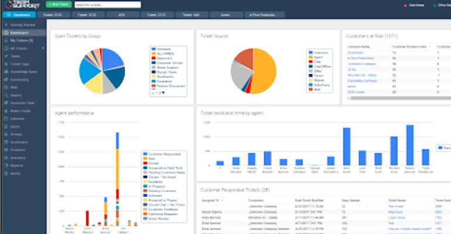Click the green office status indicator
The height and width of the screenshot is (234, 451).
[435, 5]
